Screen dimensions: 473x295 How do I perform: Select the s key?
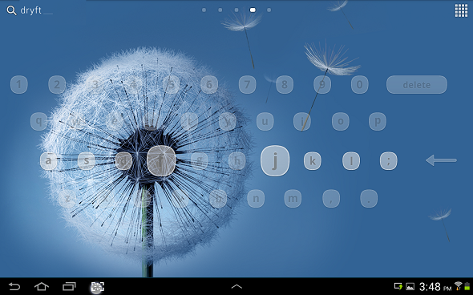(x=87, y=161)
